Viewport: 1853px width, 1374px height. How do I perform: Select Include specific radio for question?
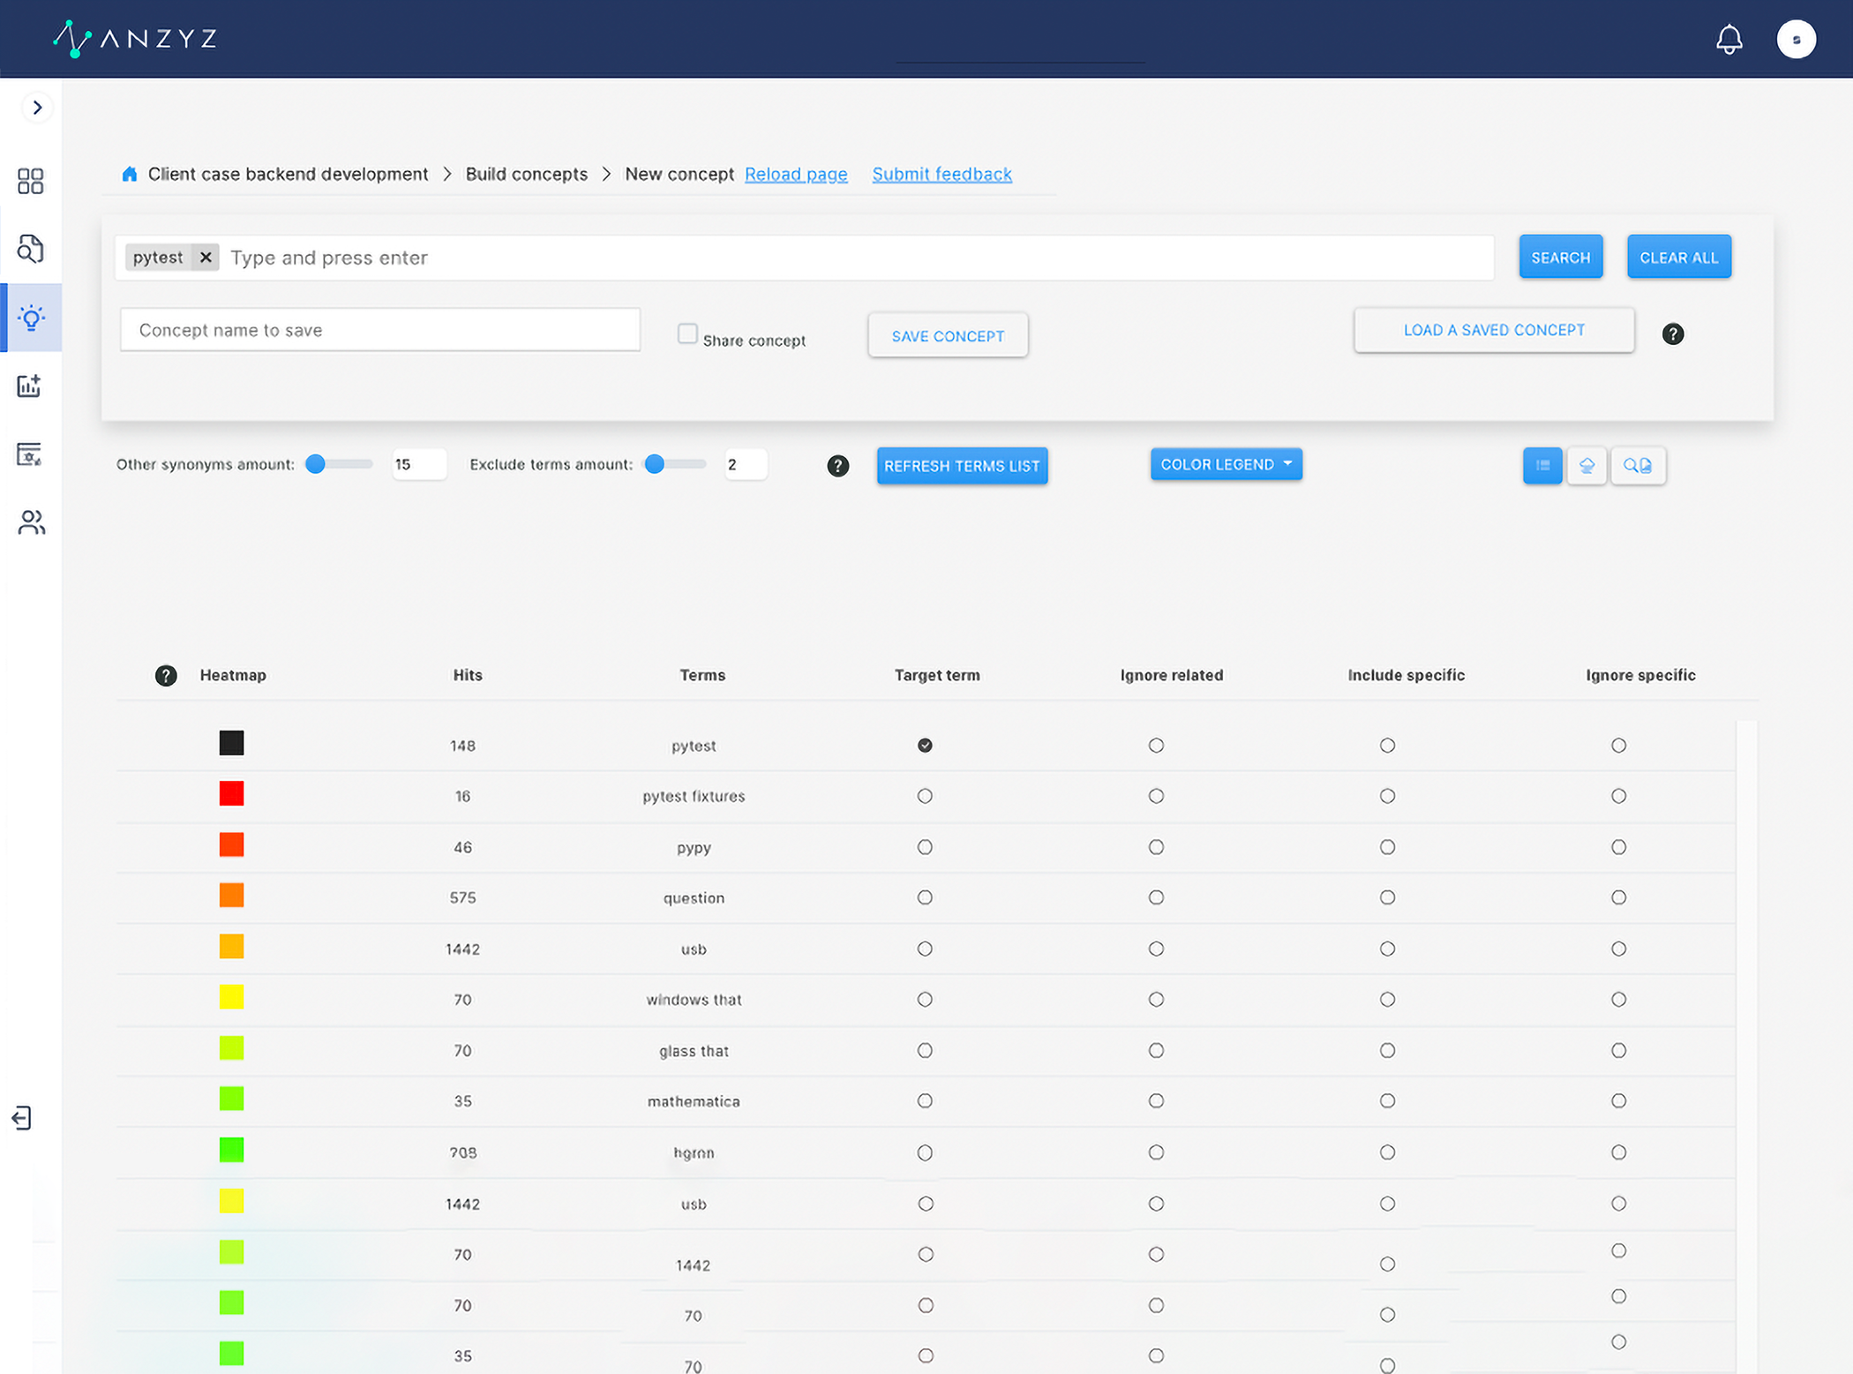1387,897
